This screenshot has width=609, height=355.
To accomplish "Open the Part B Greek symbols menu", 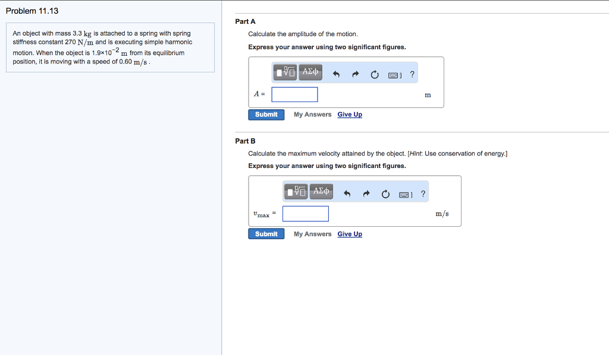I will coord(321,192).
